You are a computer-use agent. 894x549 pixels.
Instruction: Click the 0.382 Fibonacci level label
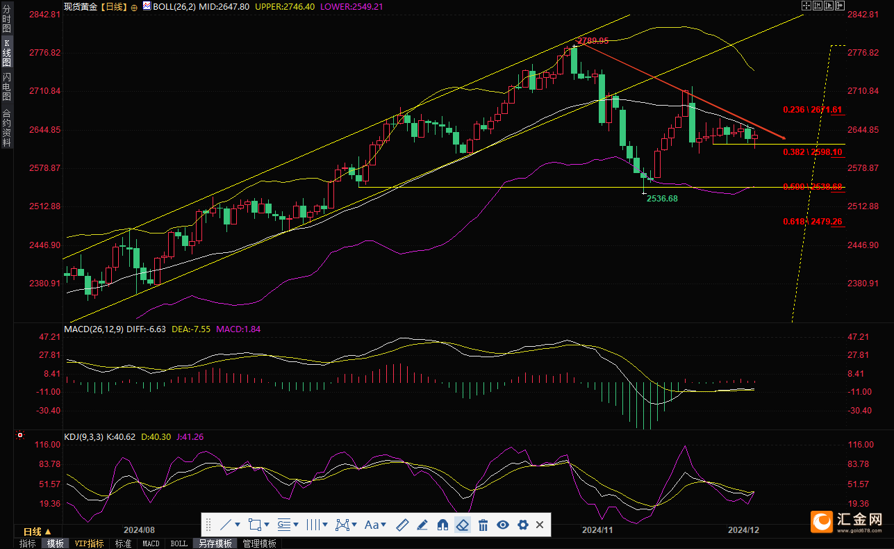[x=813, y=151]
